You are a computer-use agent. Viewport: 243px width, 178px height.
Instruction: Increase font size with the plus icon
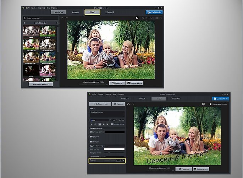(120, 120)
